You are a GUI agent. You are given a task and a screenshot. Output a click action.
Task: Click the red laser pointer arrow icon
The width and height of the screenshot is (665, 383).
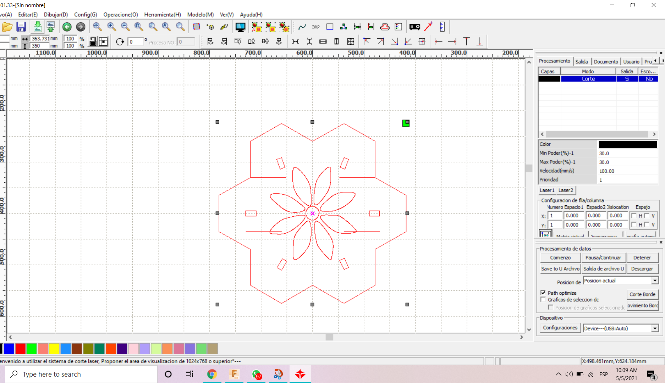pos(429,27)
